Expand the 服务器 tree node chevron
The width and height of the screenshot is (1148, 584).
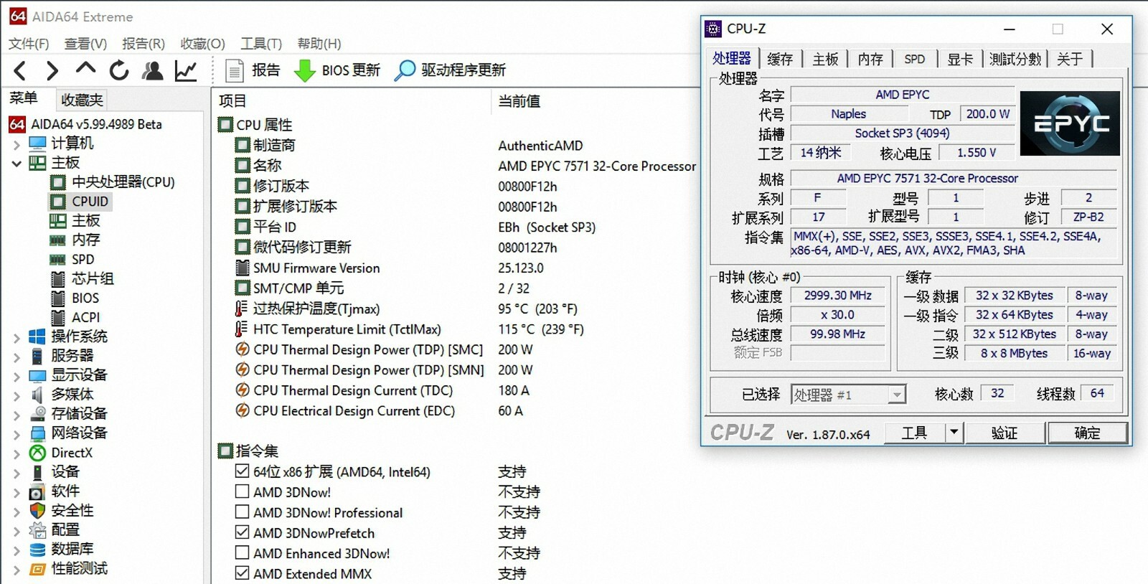click(x=17, y=357)
